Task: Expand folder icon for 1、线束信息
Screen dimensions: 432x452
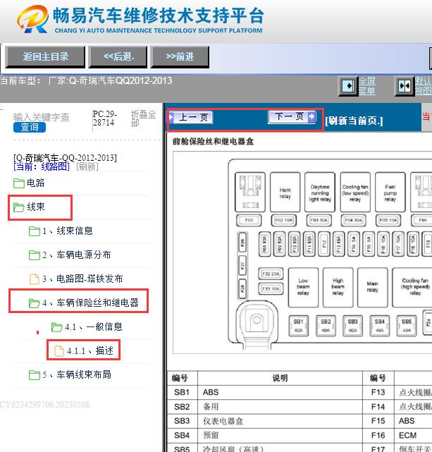Action: (35, 231)
